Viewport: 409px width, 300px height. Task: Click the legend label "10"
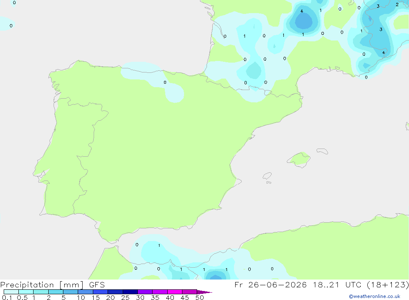81,298
